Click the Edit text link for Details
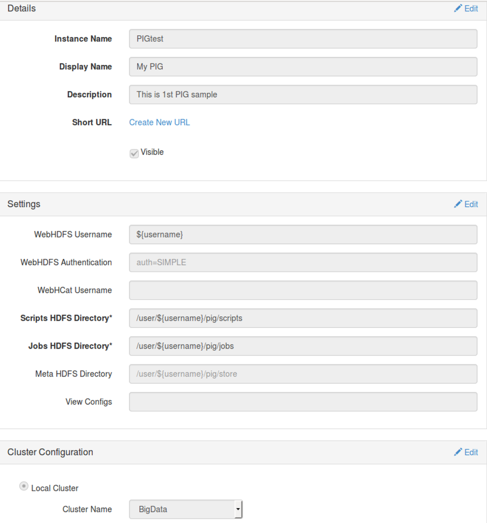The image size is (487, 523). click(x=471, y=8)
